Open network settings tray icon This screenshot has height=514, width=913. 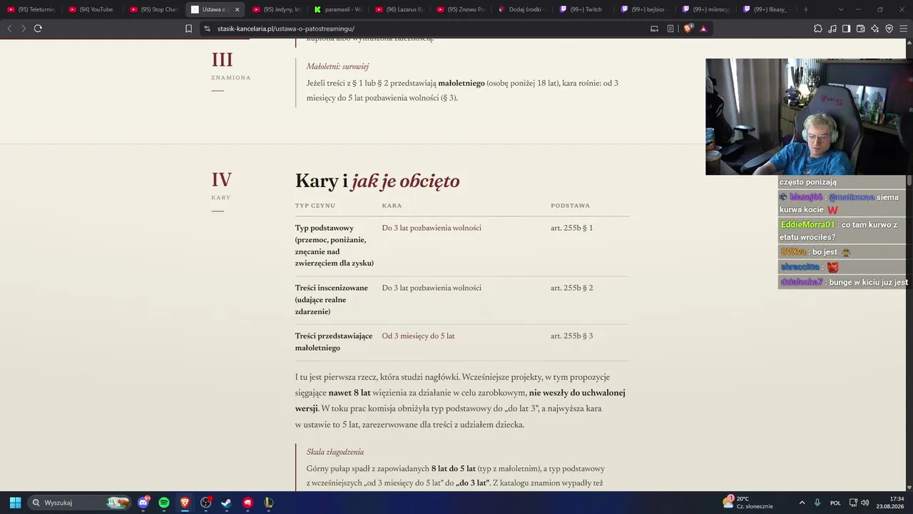click(x=853, y=503)
